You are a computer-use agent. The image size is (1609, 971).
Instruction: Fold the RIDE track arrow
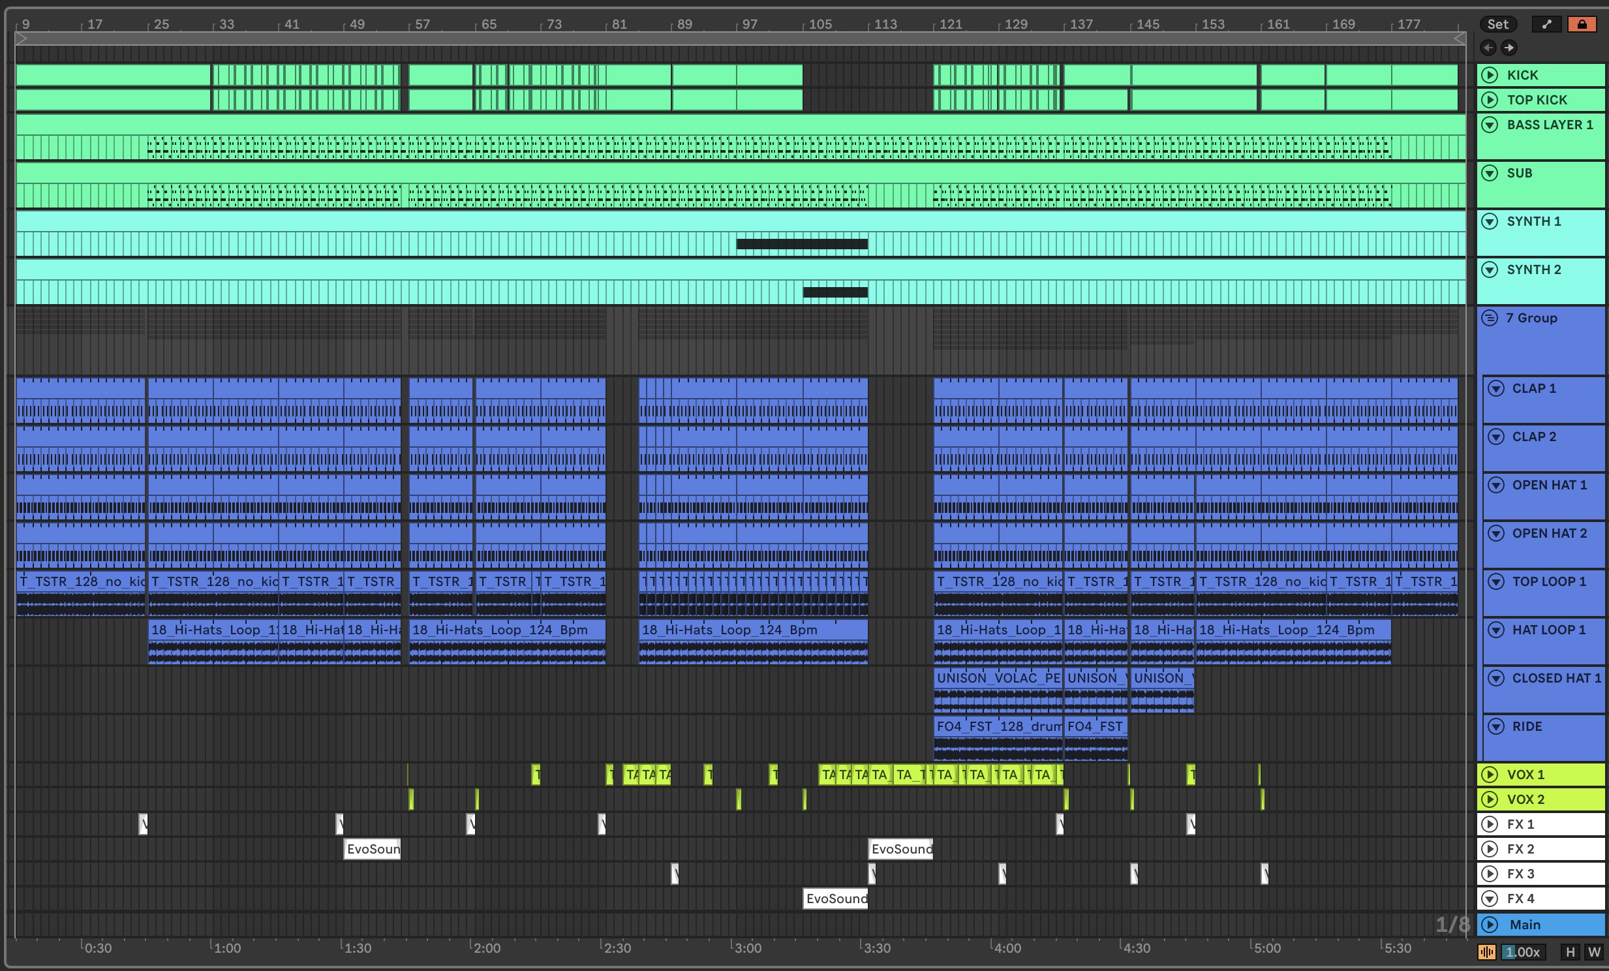click(1495, 726)
